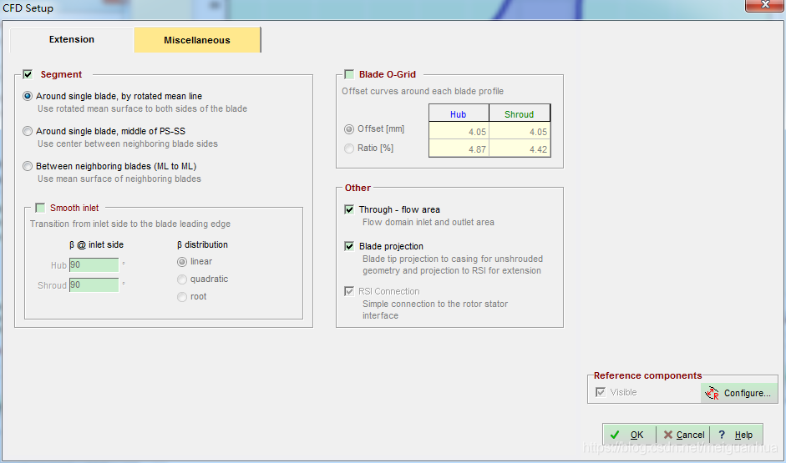This screenshot has height=463, width=786.
Task: Click the Shroud column header
Action: pos(520,113)
